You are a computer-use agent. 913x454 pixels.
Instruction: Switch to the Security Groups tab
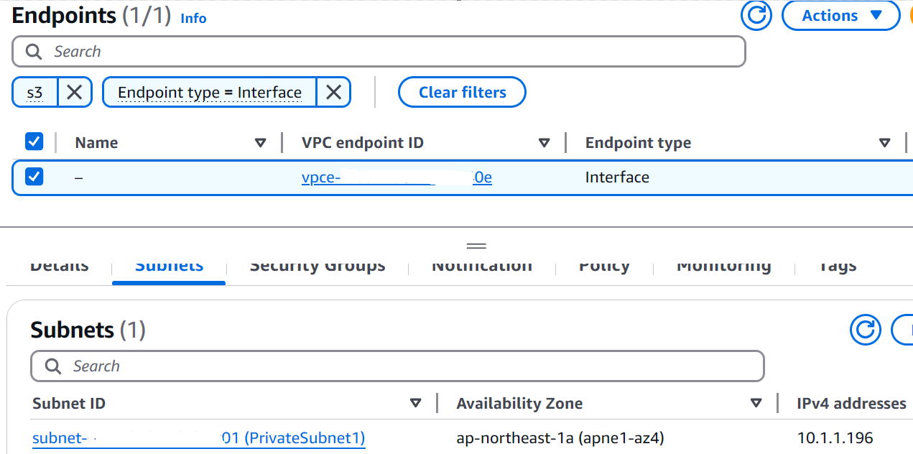tap(318, 267)
